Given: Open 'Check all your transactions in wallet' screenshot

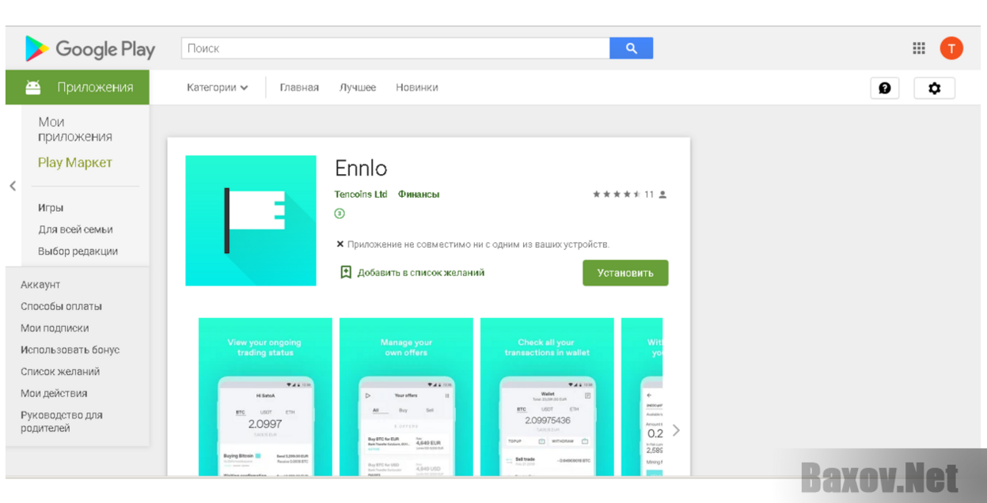Looking at the screenshot, I should 547,397.
